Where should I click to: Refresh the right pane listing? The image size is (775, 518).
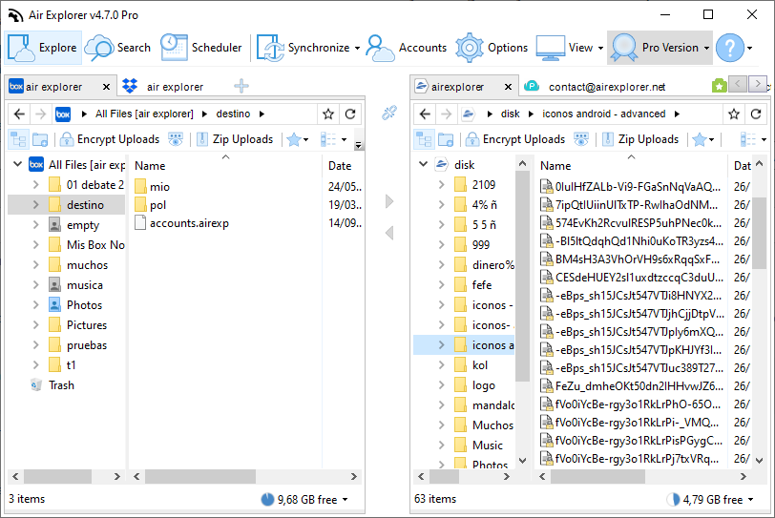pos(755,114)
